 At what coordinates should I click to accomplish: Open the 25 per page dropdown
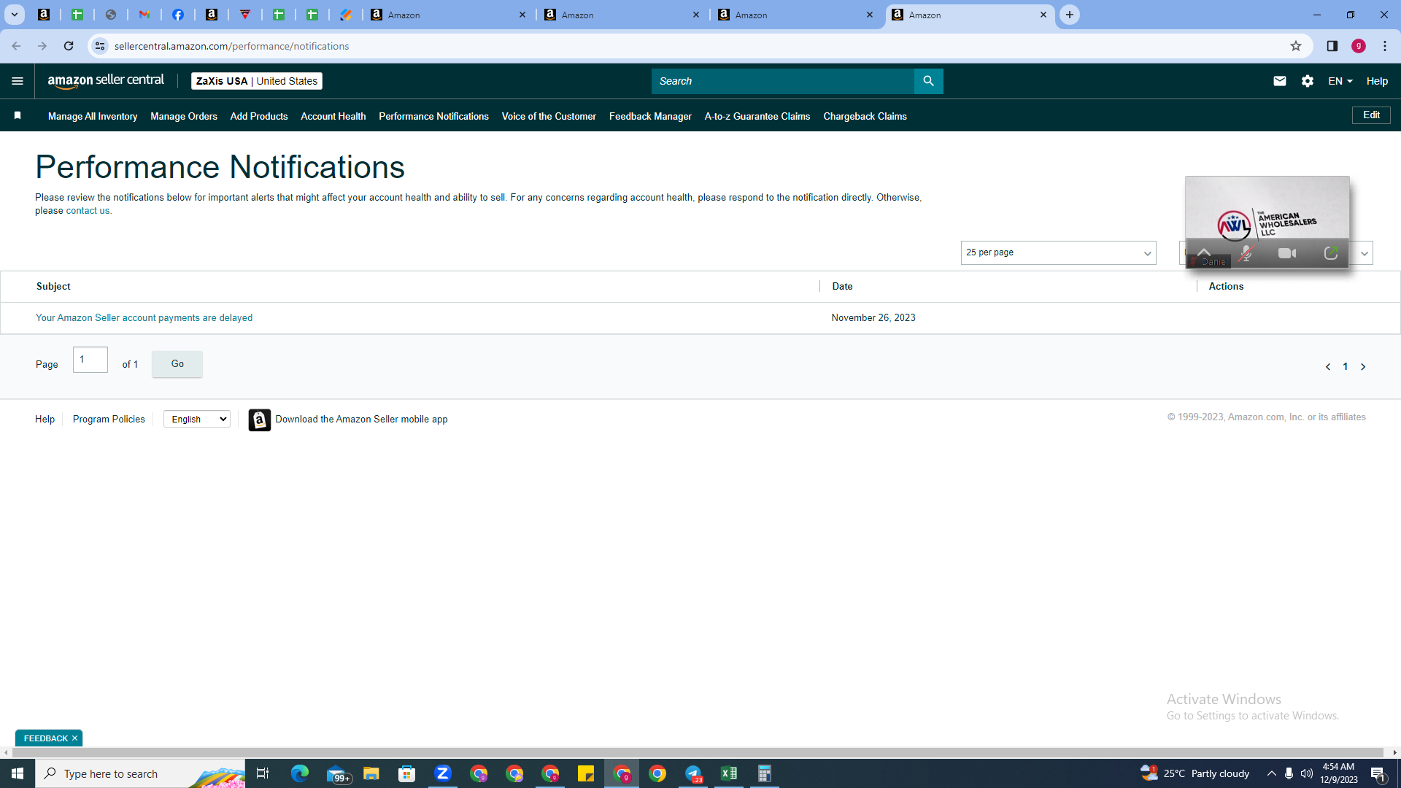[1058, 252]
